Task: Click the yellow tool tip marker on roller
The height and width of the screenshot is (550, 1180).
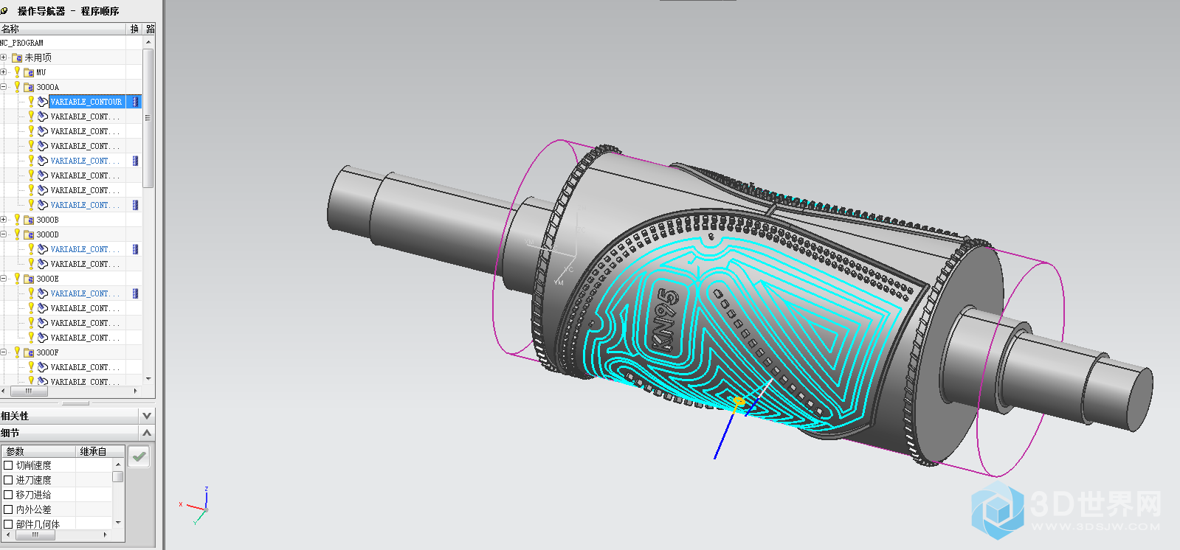Action: point(737,402)
